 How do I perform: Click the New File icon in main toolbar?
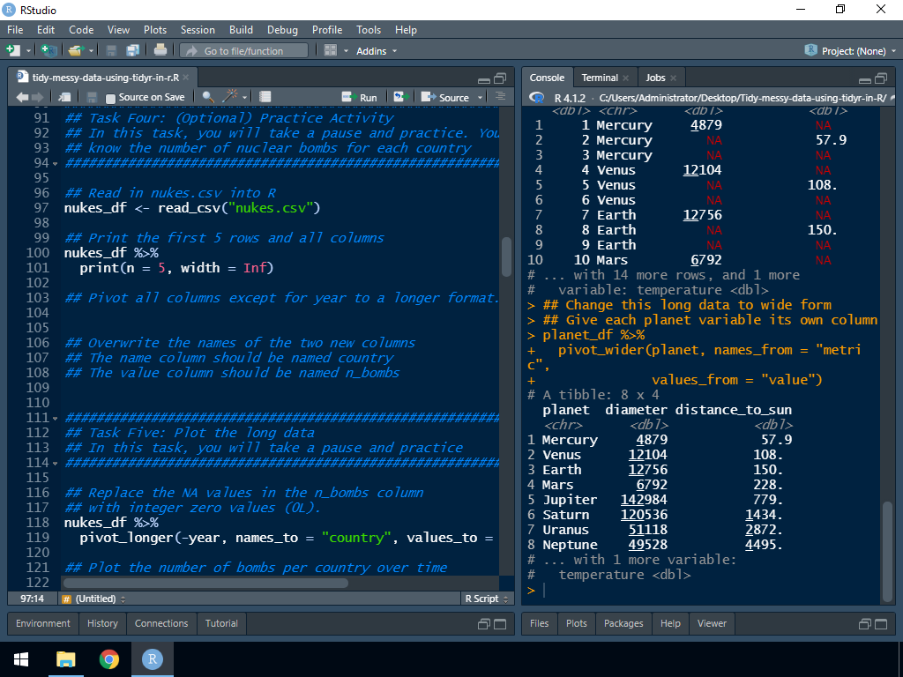[x=15, y=51]
